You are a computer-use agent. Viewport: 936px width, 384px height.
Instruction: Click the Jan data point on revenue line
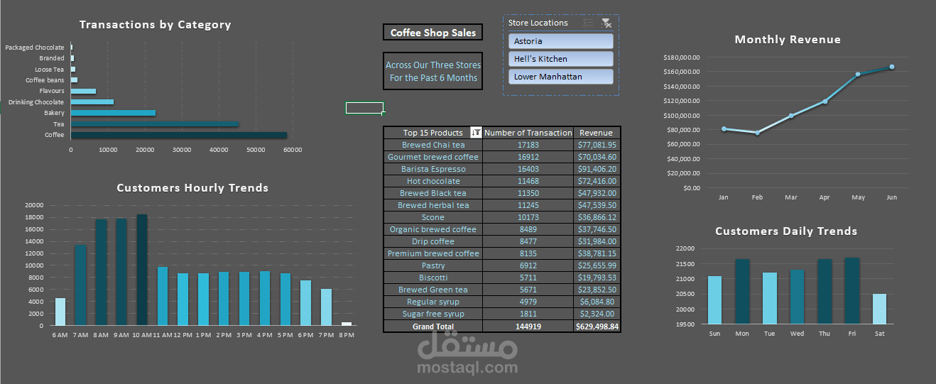(724, 128)
